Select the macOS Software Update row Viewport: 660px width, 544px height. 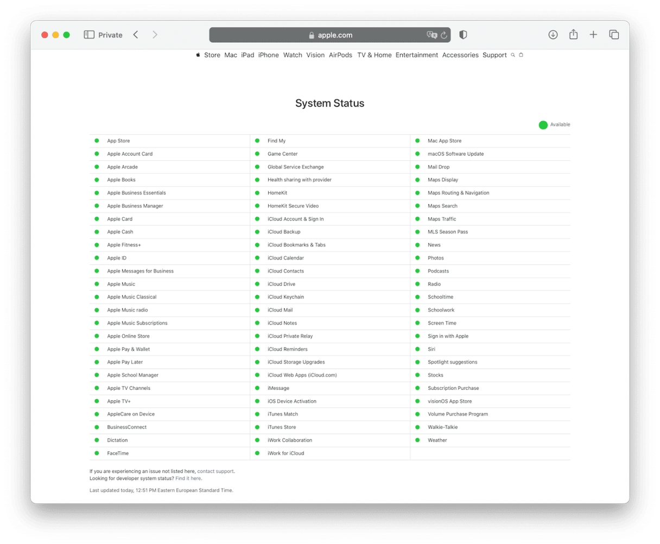point(490,154)
